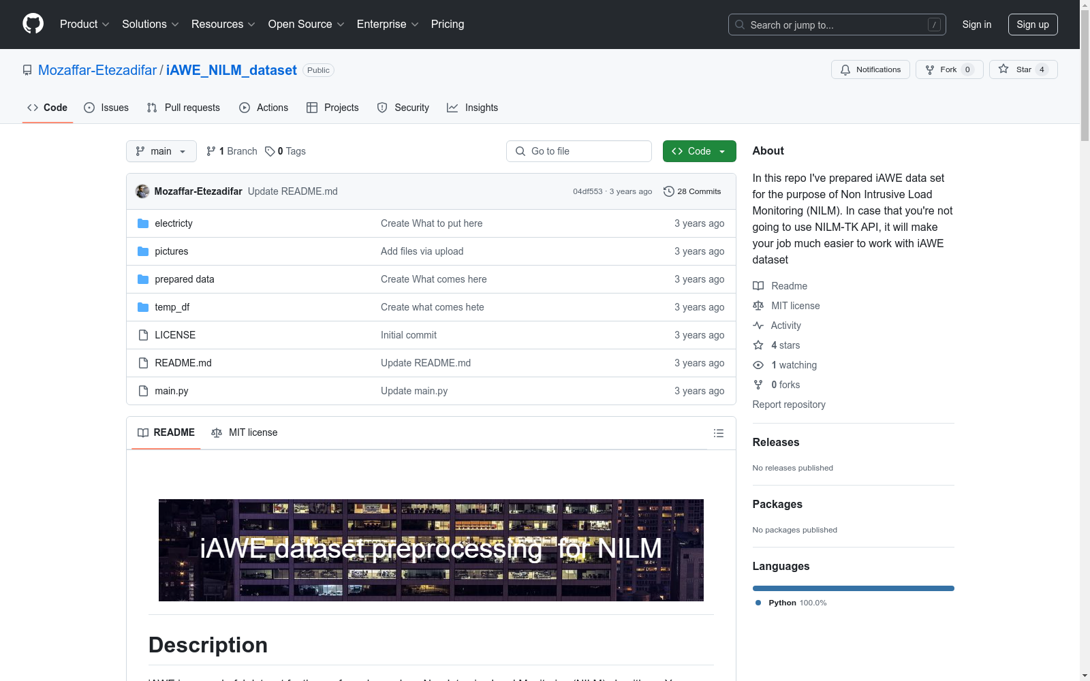This screenshot has width=1090, height=681.
Task: Click the book icon next to Readme
Action: point(758,286)
